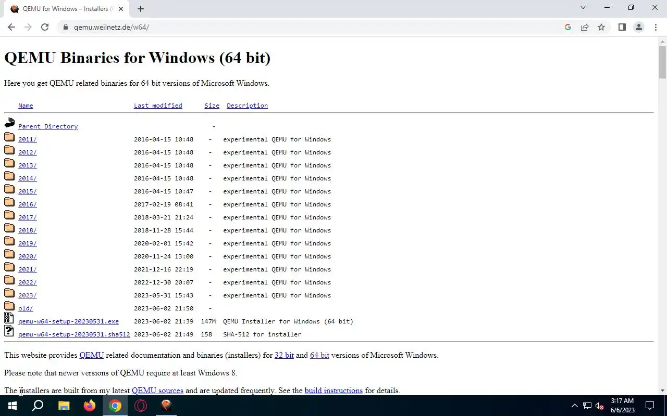Open the build instructions link
Image resolution: width=667 pixels, height=416 pixels.
pos(333,391)
